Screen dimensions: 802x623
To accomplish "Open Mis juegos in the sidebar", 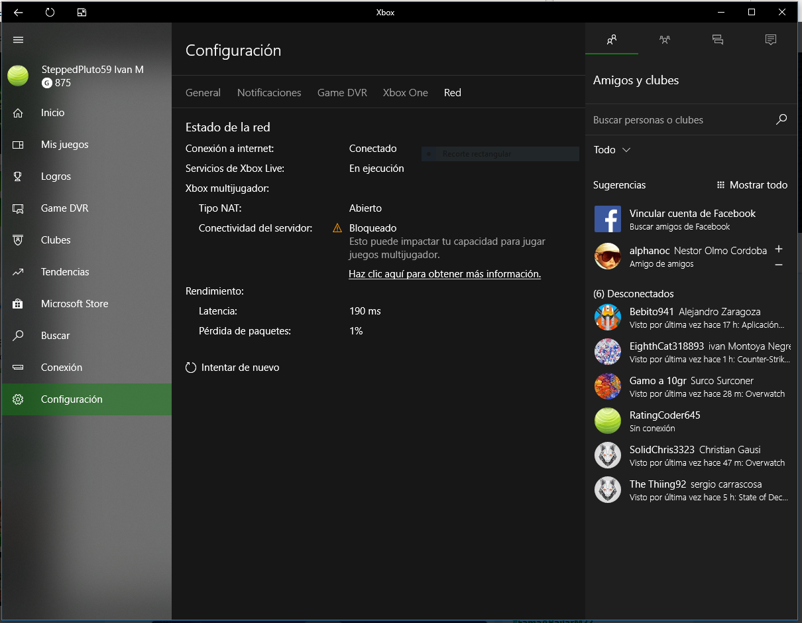I will [x=87, y=145].
